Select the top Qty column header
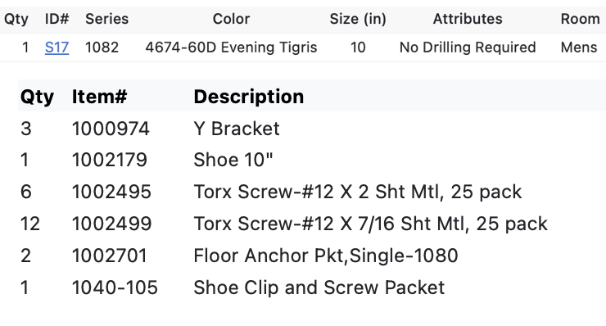Screen dimensions: 606x326 pos(16,19)
